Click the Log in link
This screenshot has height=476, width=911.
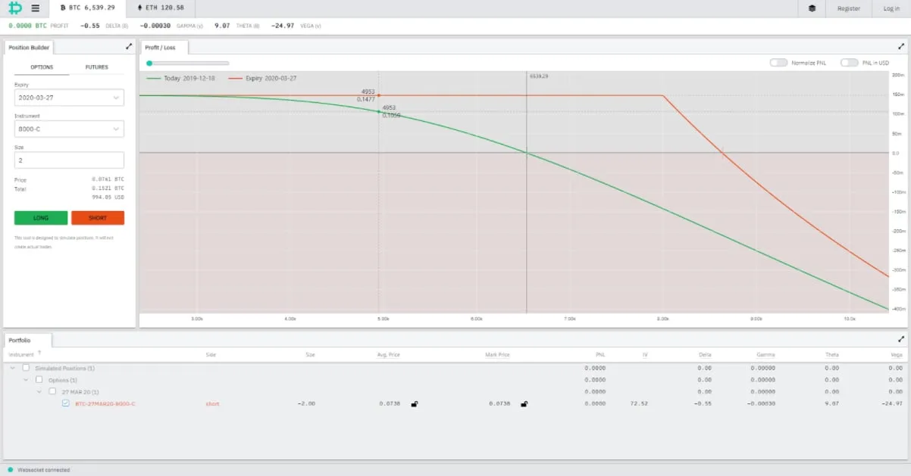[891, 8]
